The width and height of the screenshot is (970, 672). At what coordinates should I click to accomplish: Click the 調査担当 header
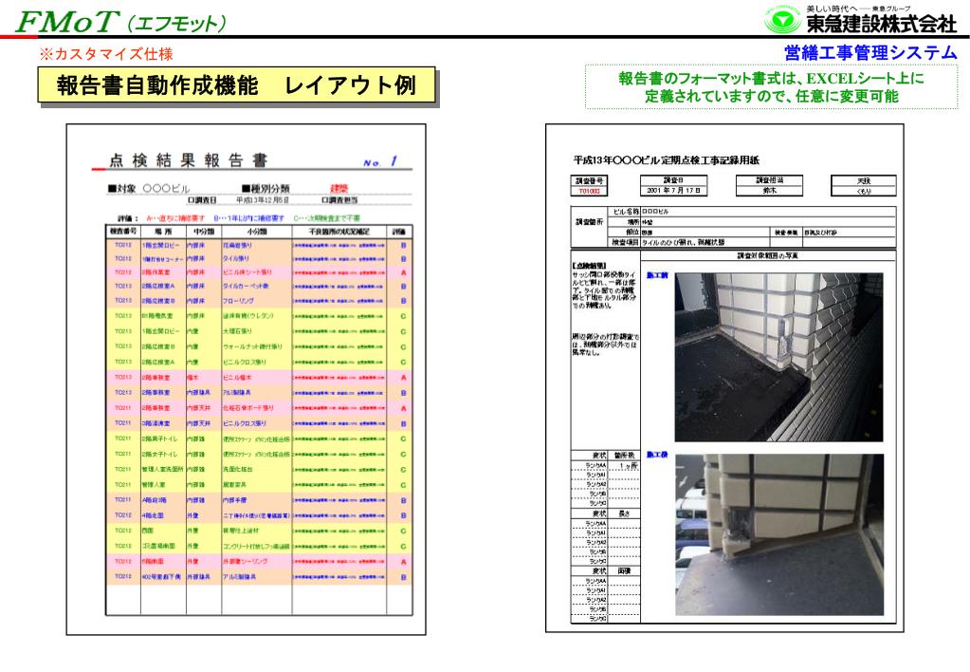point(770,180)
